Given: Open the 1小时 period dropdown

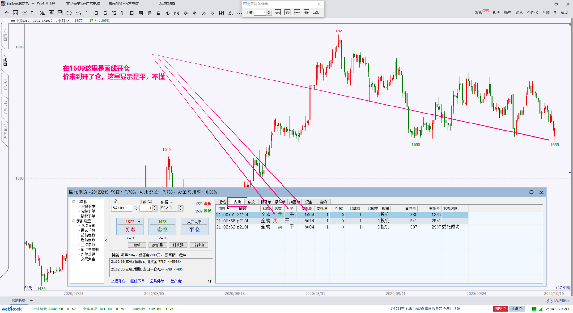Looking at the screenshot, I should pyautogui.click(x=63, y=21).
